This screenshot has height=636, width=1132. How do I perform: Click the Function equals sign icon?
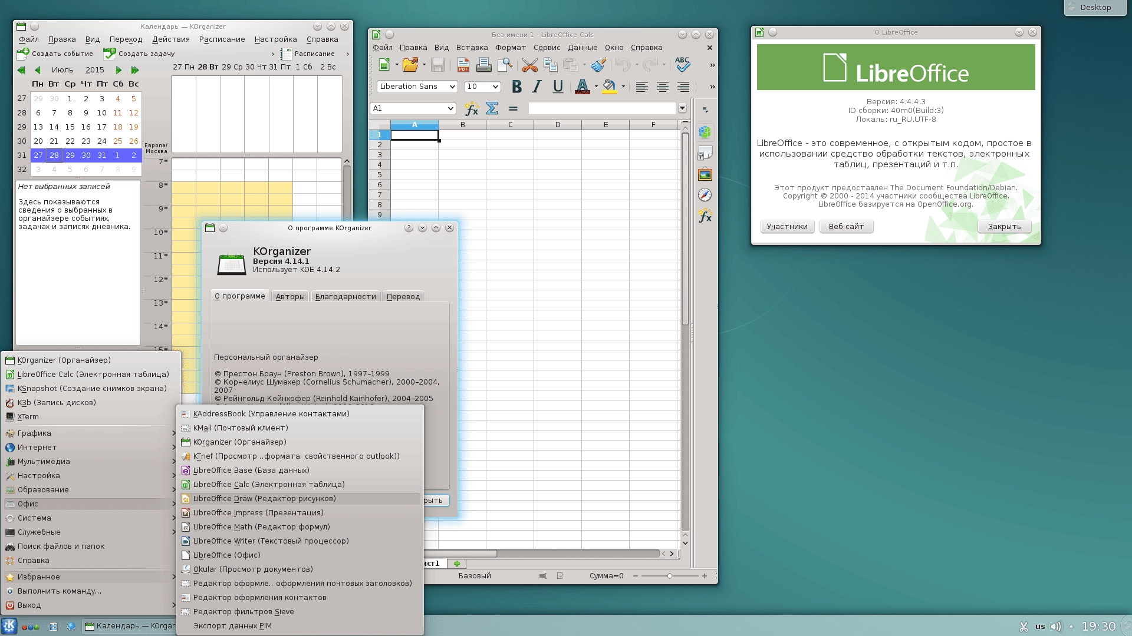pos(513,108)
